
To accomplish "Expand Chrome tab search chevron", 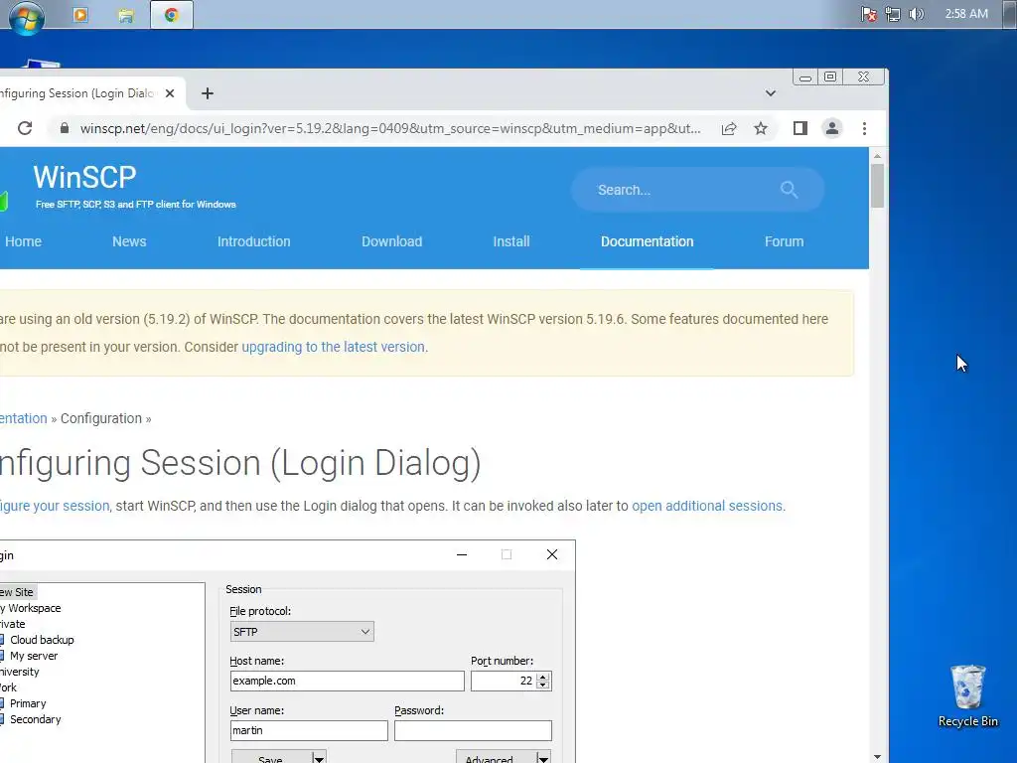I will (x=770, y=93).
